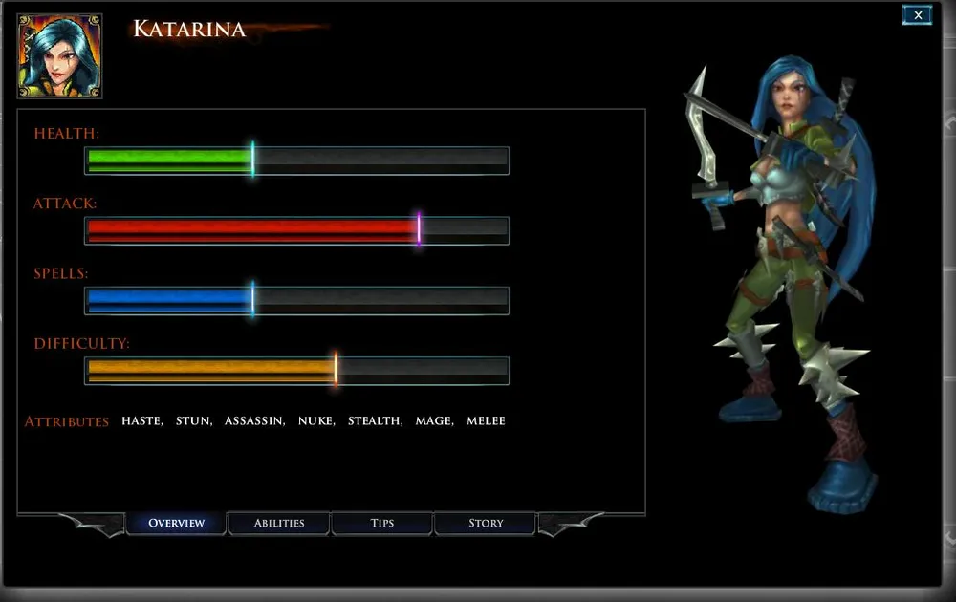Click the green Health bar
The image size is (956, 602).
(297, 161)
